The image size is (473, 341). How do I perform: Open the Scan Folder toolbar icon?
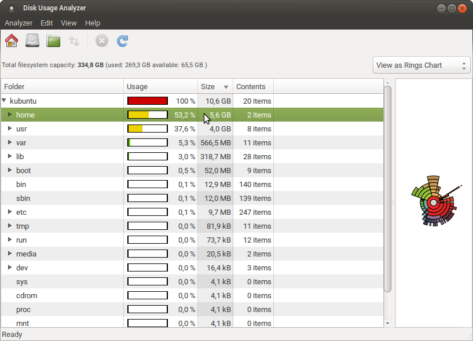tap(53, 41)
